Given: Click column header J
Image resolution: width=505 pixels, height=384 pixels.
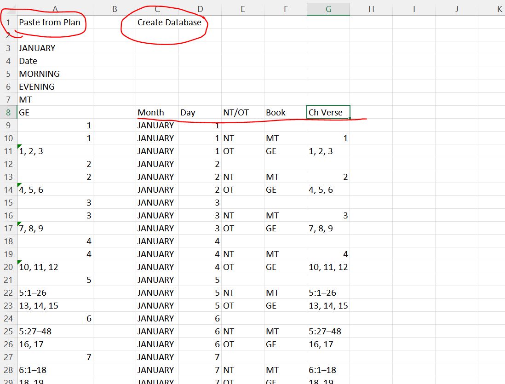Looking at the screenshot, I should pos(457,9).
